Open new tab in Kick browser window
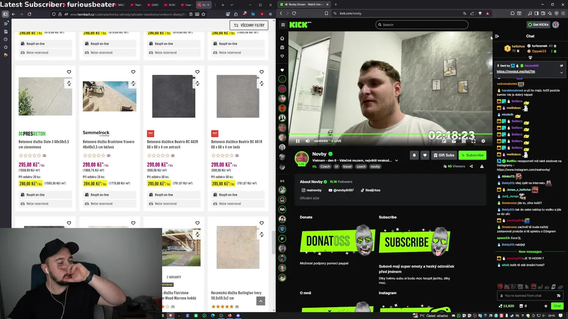Image resolution: width=568 pixels, height=319 pixels. (335, 4)
